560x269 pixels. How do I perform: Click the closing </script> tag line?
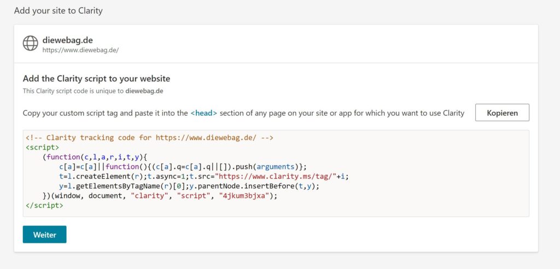click(x=45, y=205)
